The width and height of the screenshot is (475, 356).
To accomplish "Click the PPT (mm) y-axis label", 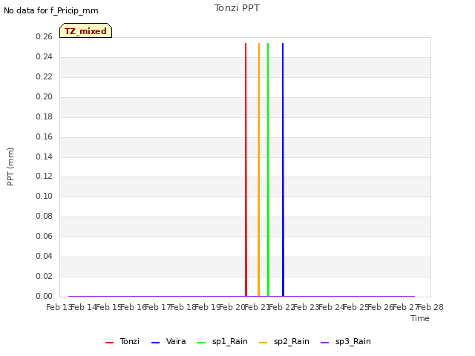I will click(x=10, y=166).
